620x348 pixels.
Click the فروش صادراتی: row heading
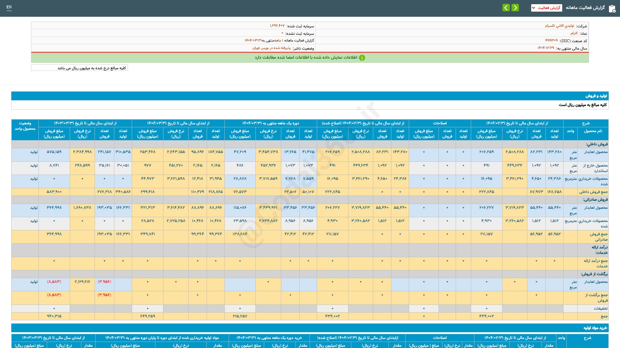tap(595, 200)
